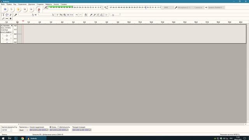This screenshot has height=140, width=249.
Task: Open the project rate 44100 dropdown
Action: click(x=7, y=130)
